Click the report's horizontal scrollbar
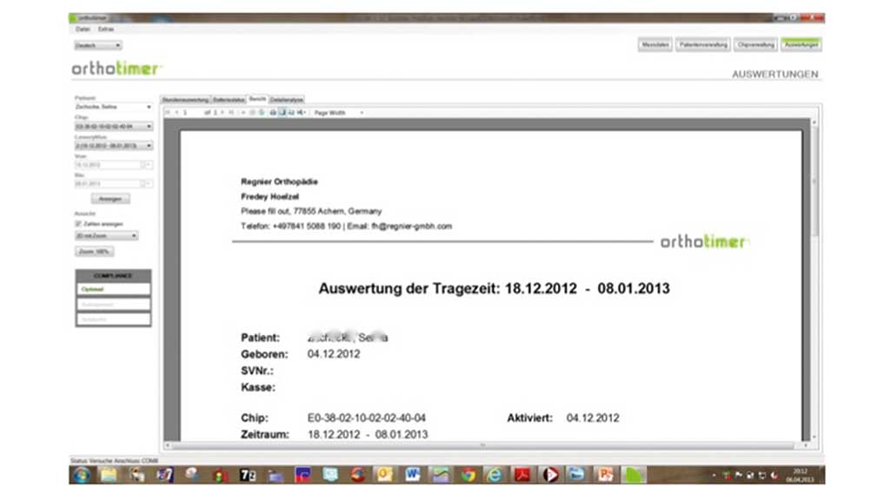890x500 pixels. [x=483, y=445]
